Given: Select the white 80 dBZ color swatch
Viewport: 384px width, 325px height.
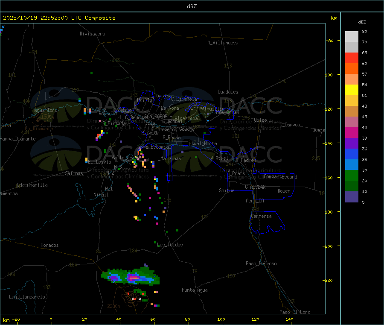Looking at the screenshot, I should click(x=352, y=37).
